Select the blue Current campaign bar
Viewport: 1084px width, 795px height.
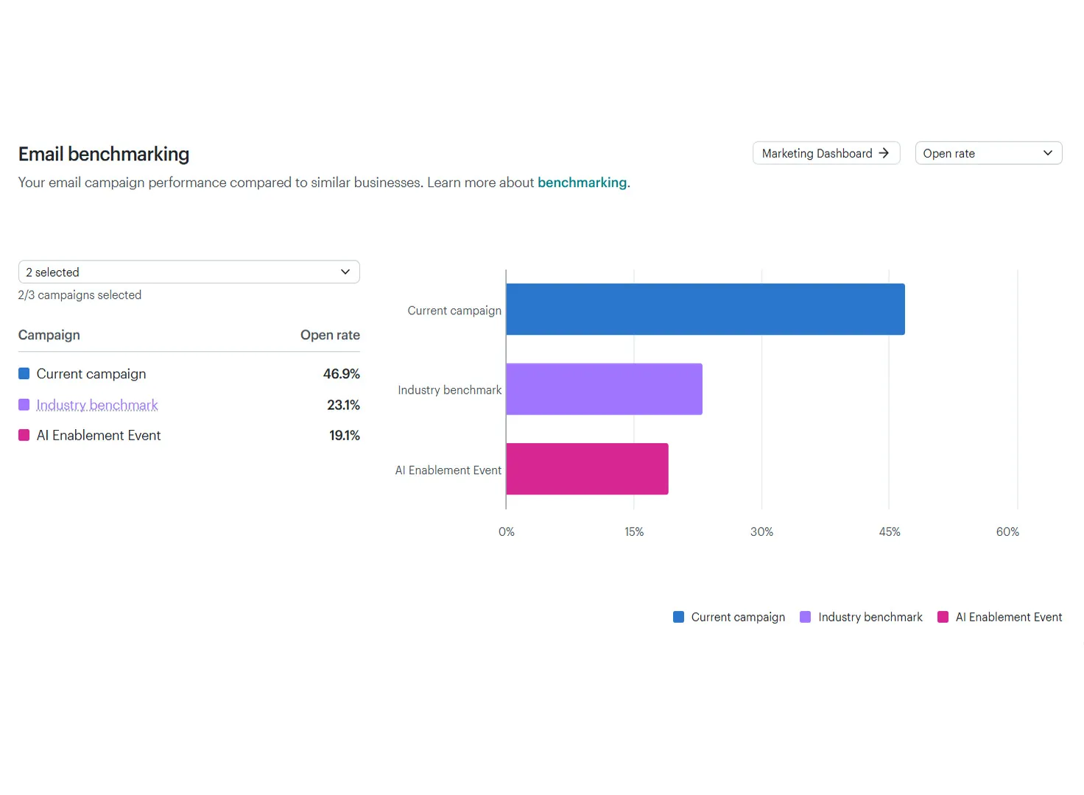pyautogui.click(x=705, y=309)
